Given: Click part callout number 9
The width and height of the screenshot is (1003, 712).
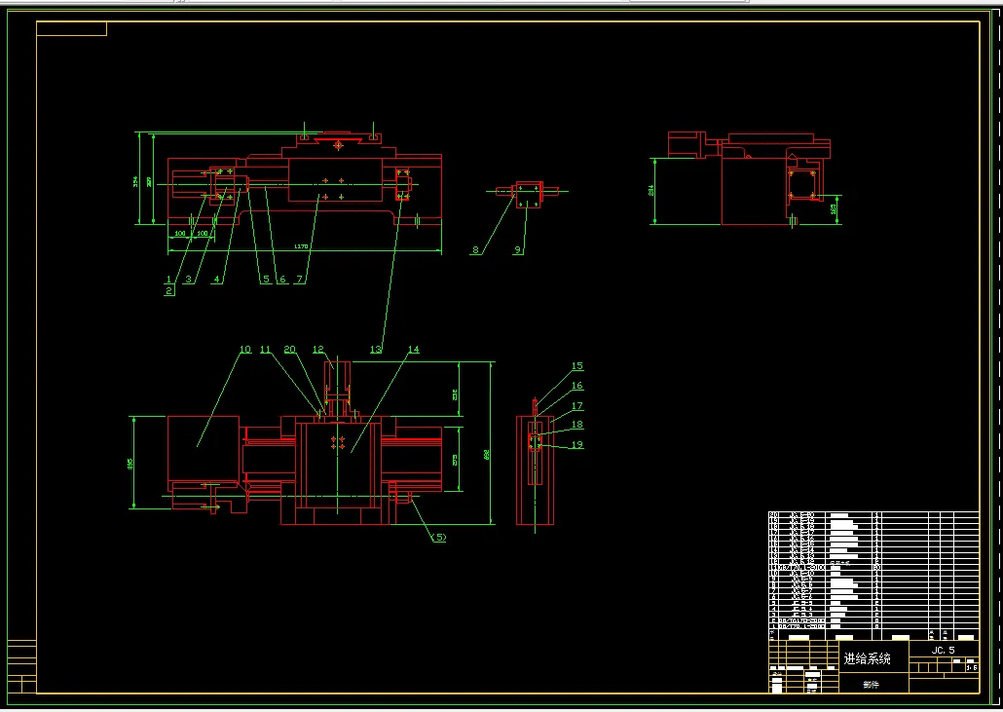Looking at the screenshot, I should click(x=517, y=250).
